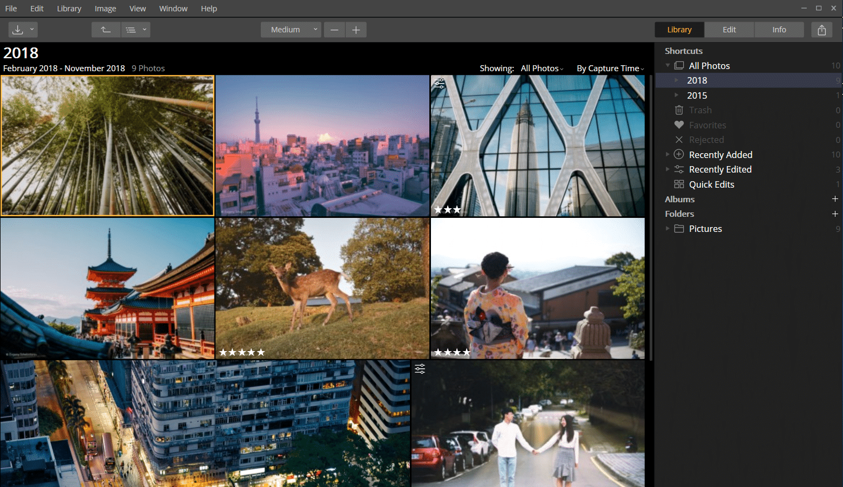Screen dimensions: 843x487
Task: Add a new album with plus icon
Action: [835, 199]
